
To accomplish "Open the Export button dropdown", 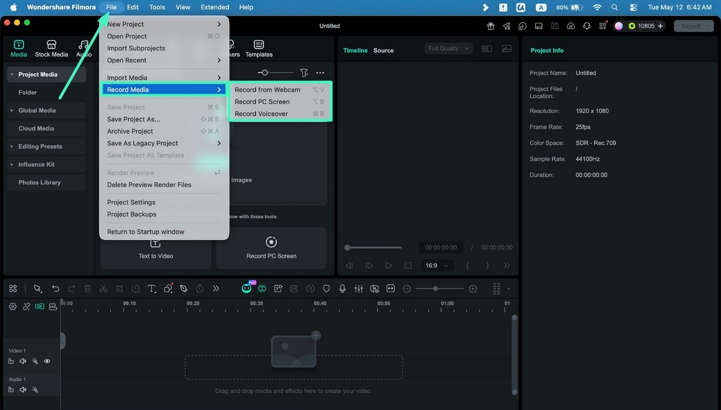I will click(x=707, y=26).
